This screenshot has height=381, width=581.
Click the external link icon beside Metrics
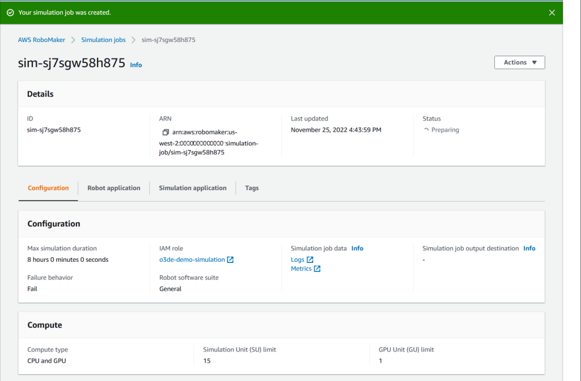(x=317, y=269)
